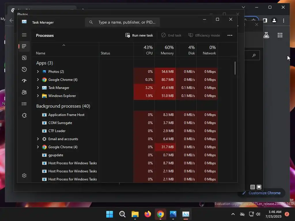Open the Windows Start menu

[x=109, y=214]
